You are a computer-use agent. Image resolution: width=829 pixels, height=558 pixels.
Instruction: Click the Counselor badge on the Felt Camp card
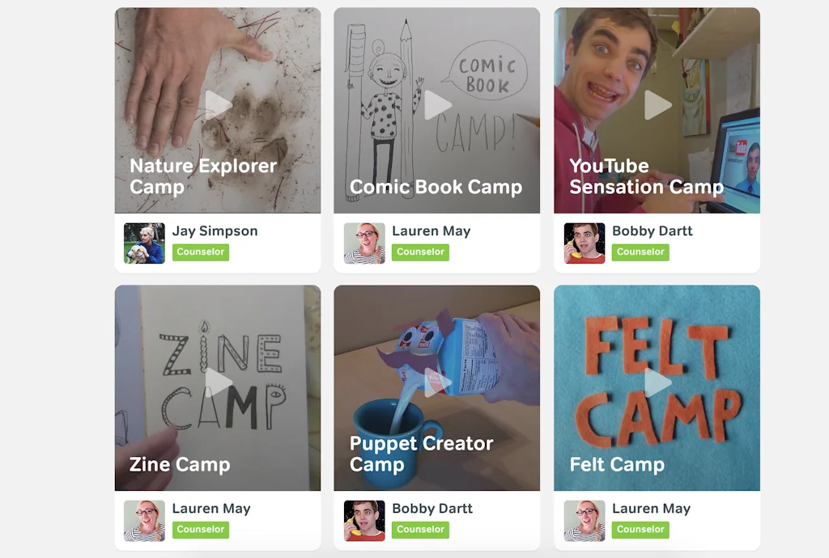640,530
